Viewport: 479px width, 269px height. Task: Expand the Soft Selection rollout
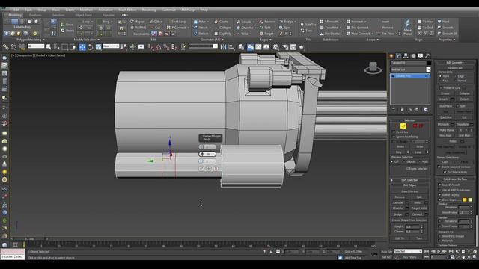pyautogui.click(x=409, y=180)
